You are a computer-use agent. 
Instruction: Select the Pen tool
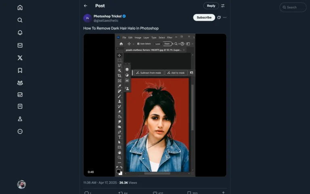click(119, 132)
